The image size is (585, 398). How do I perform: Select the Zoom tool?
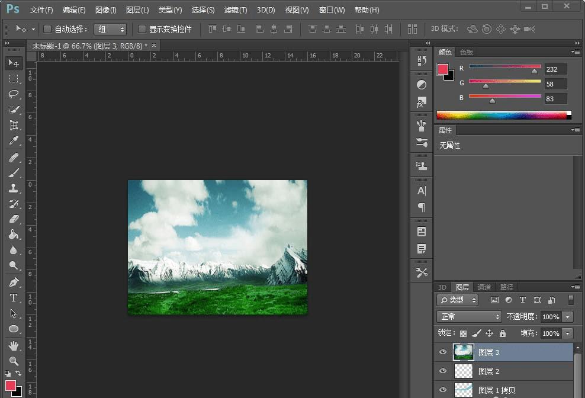14,361
